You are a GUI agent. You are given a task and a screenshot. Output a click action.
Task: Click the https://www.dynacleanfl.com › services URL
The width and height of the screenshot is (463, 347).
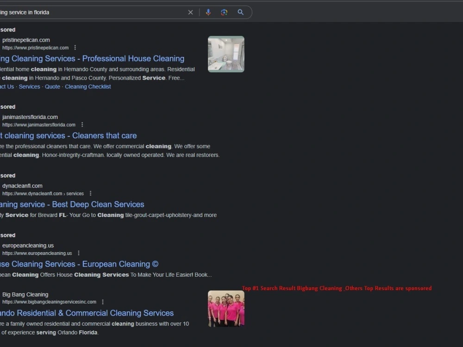point(43,193)
